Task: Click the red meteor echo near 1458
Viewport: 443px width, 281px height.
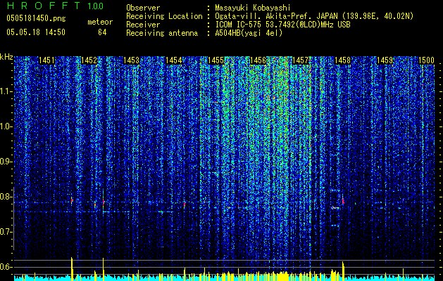Action: (343, 201)
